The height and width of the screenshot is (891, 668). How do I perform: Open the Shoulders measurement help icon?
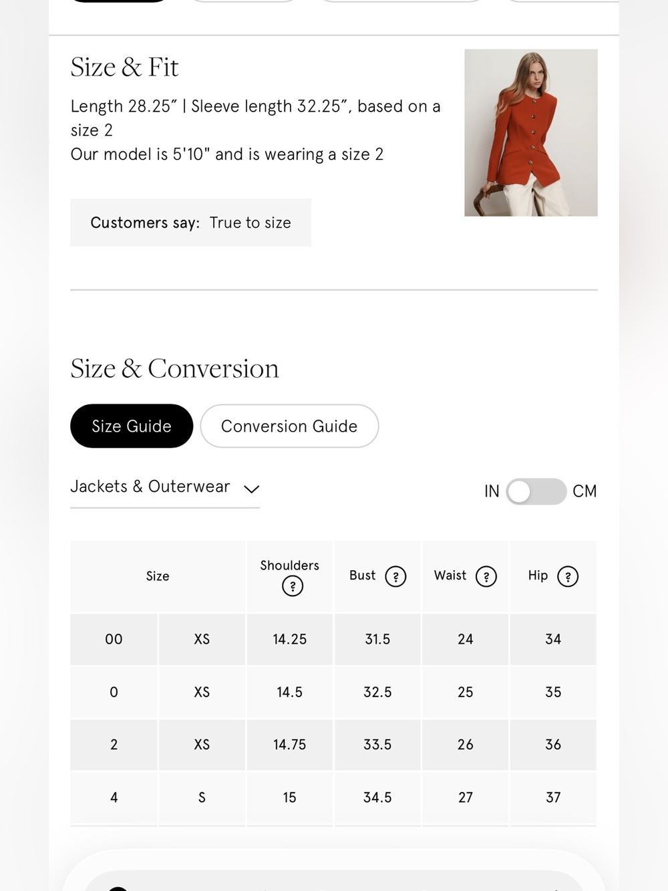(x=293, y=586)
